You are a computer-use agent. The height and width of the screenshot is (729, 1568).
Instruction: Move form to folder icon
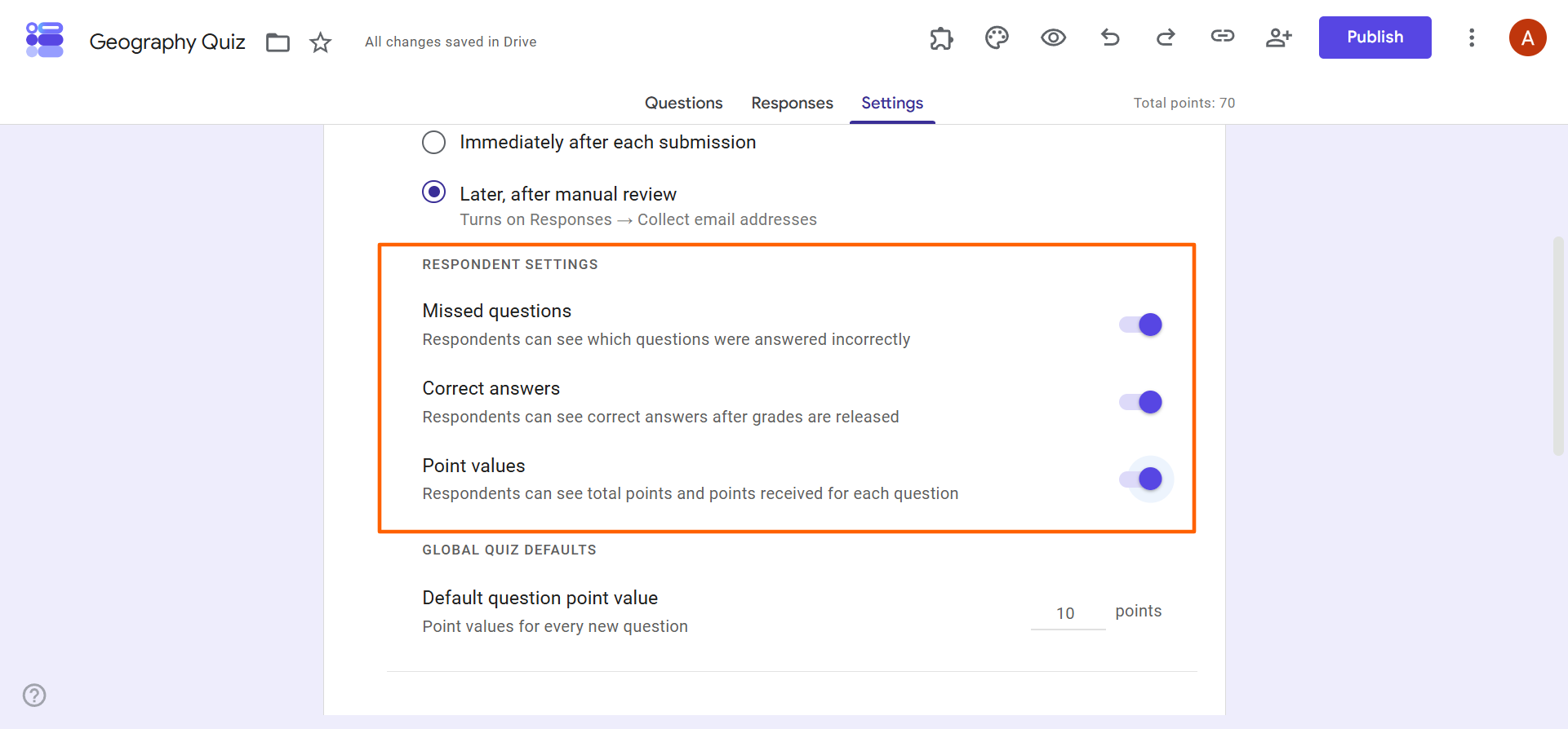278,42
